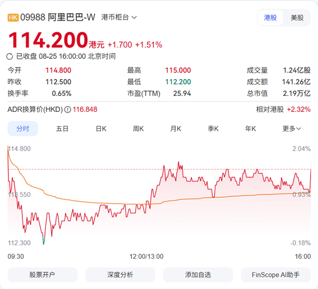The height and width of the screenshot is (289, 318).
Task: Click the green intraday low point on chart
Action: tap(43, 241)
